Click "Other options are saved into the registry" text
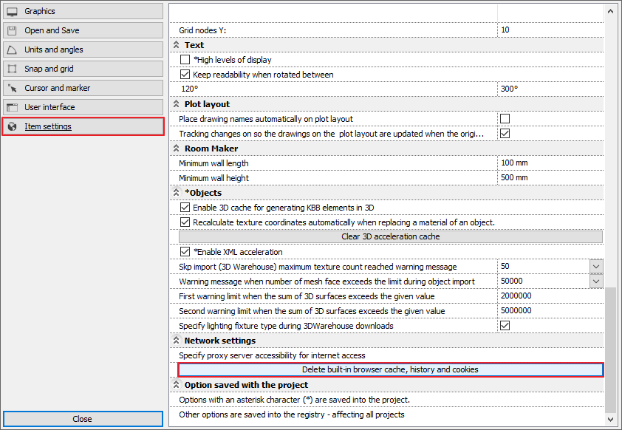The width and height of the screenshot is (622, 430). (292, 414)
